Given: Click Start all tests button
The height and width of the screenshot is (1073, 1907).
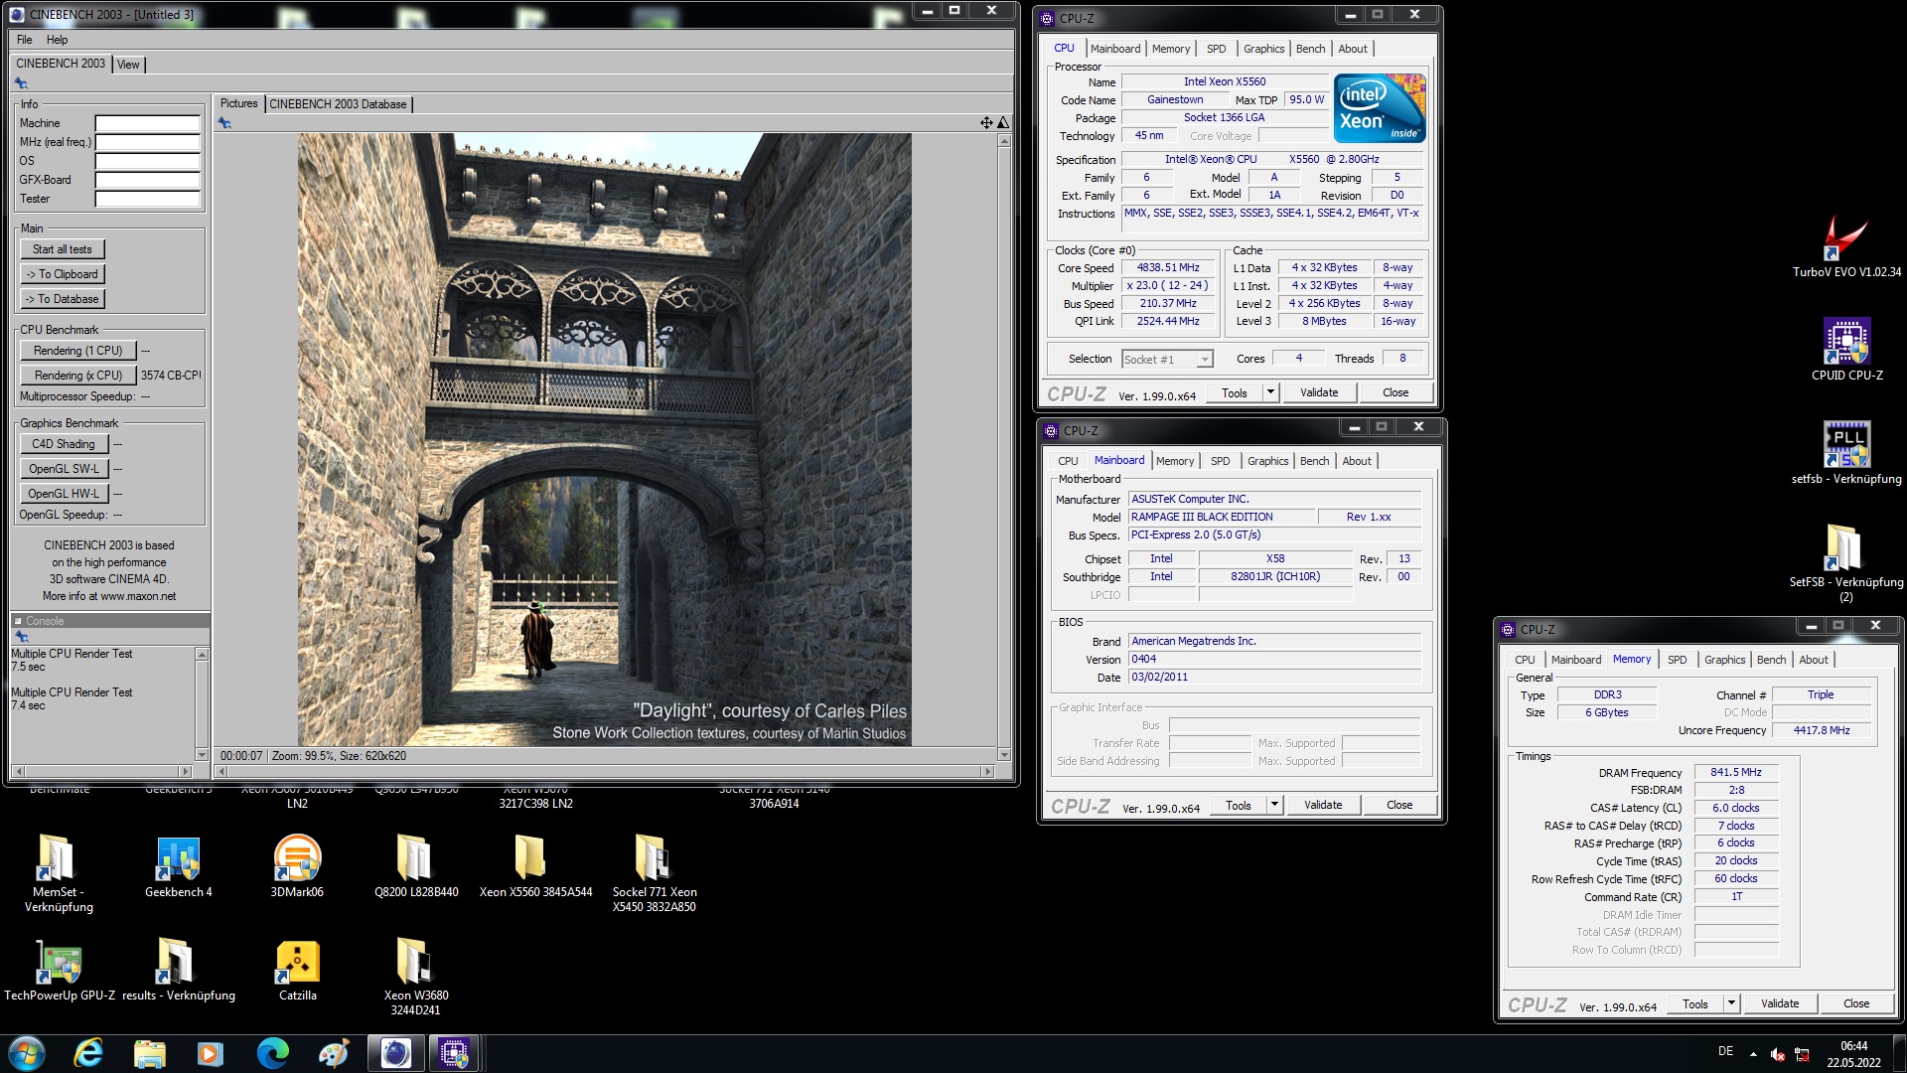Looking at the screenshot, I should 63,249.
